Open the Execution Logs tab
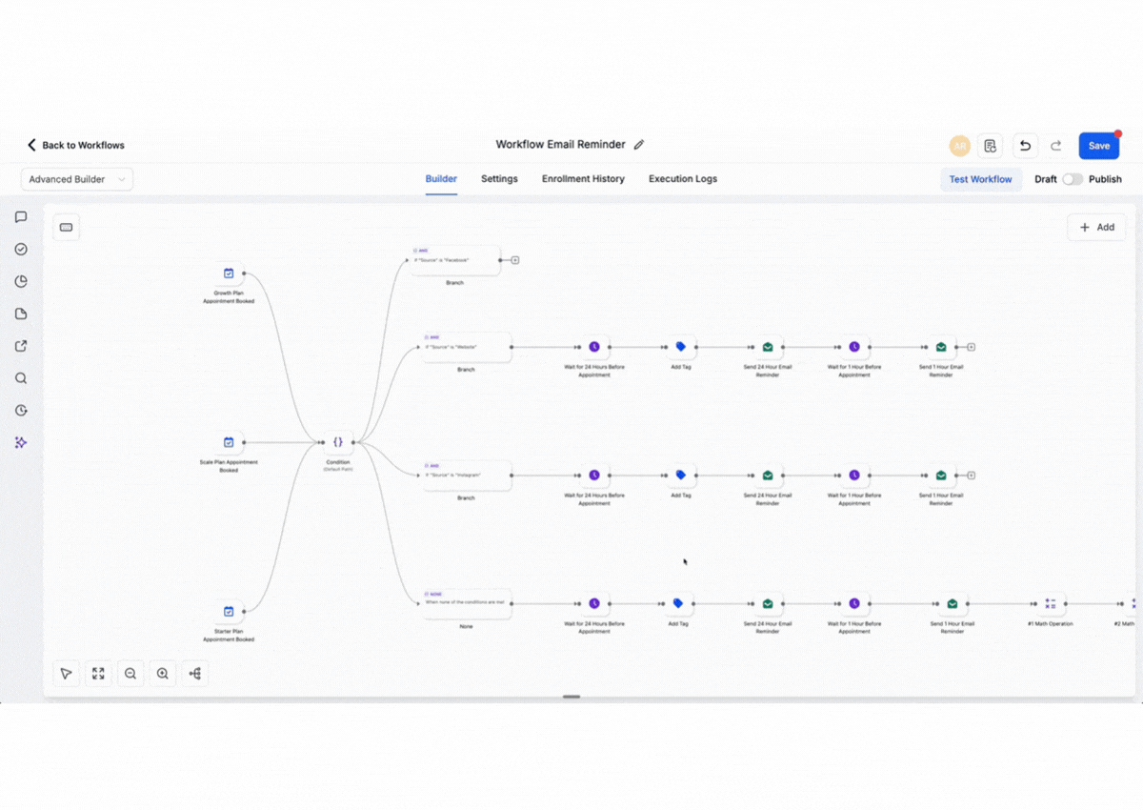 [x=682, y=178]
